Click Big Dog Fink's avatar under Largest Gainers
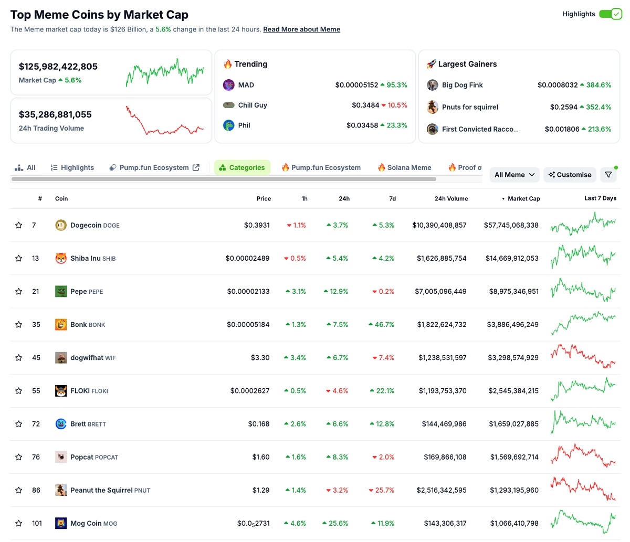630x542 pixels. [x=432, y=84]
